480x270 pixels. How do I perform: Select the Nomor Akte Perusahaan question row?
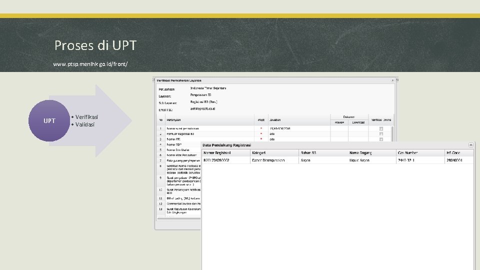[179, 155]
